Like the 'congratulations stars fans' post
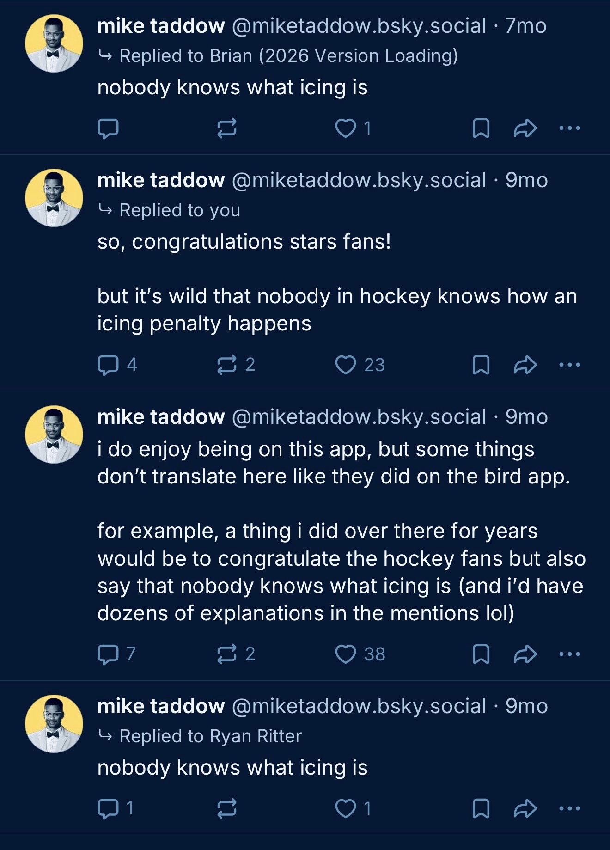This screenshot has height=850, width=610. (346, 365)
